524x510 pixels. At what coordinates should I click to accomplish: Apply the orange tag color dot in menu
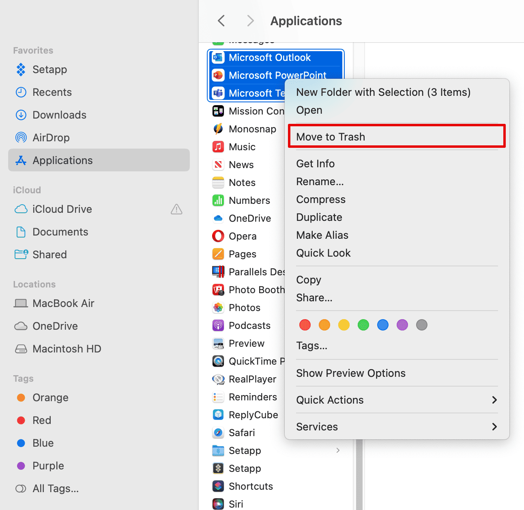(x=324, y=325)
